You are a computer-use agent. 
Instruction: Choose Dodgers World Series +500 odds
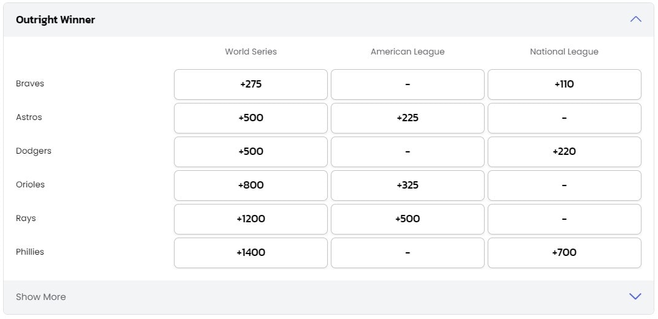click(251, 151)
